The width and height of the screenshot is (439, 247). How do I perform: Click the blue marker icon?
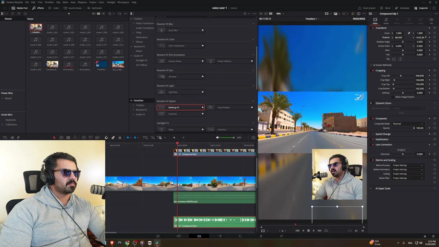click(x=135, y=138)
